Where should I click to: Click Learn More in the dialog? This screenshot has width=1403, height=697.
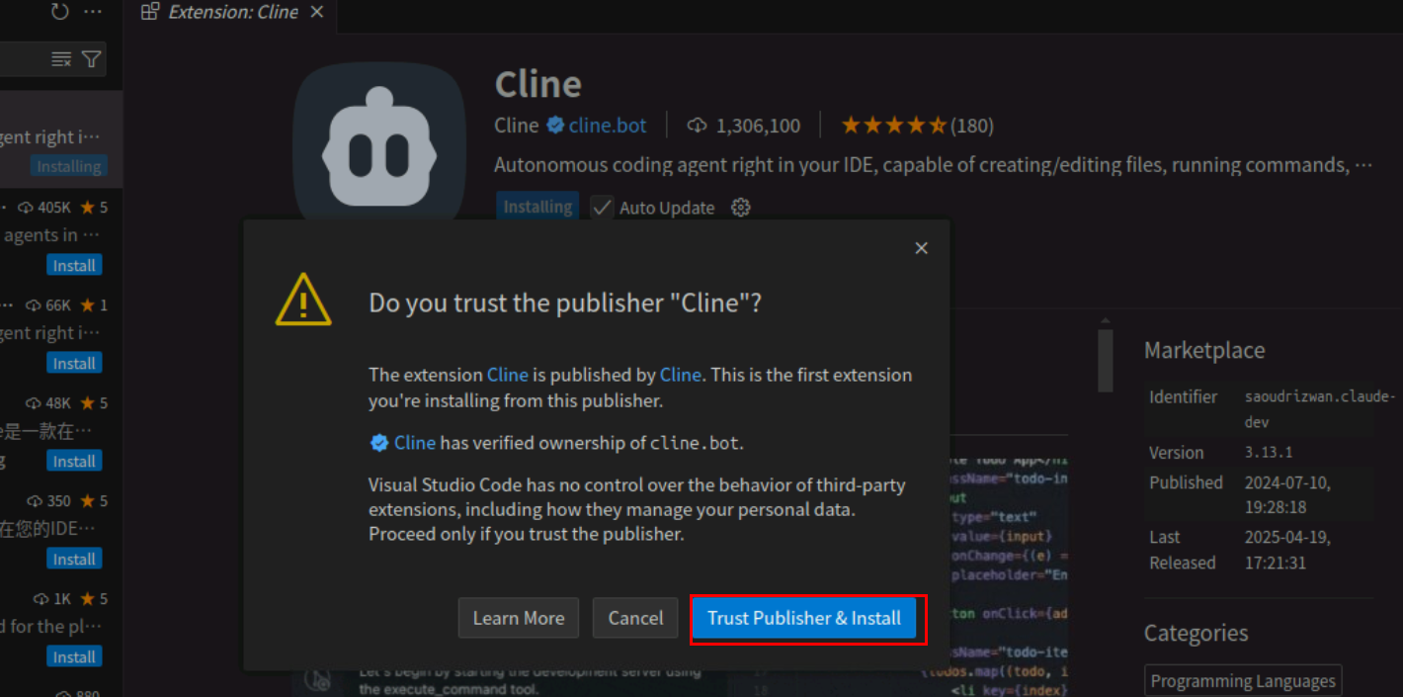coord(519,618)
